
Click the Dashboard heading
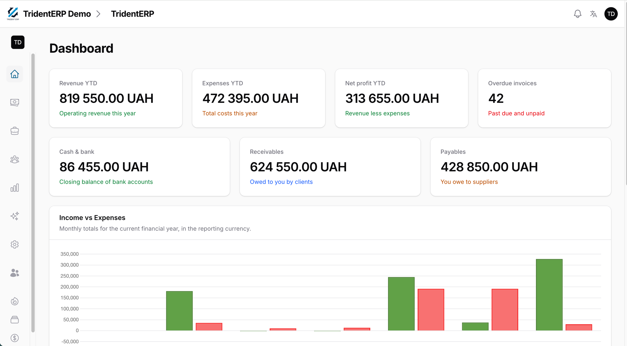(x=81, y=48)
